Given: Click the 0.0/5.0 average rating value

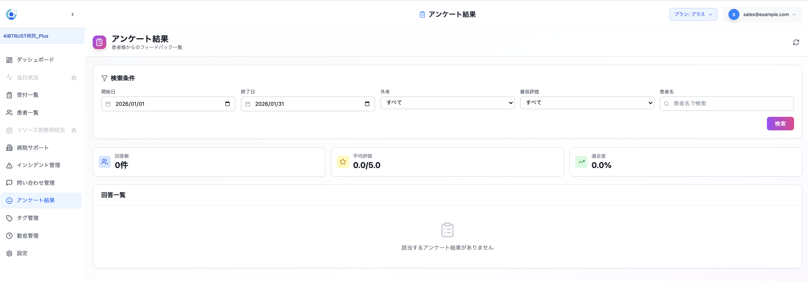Looking at the screenshot, I should pyautogui.click(x=367, y=165).
